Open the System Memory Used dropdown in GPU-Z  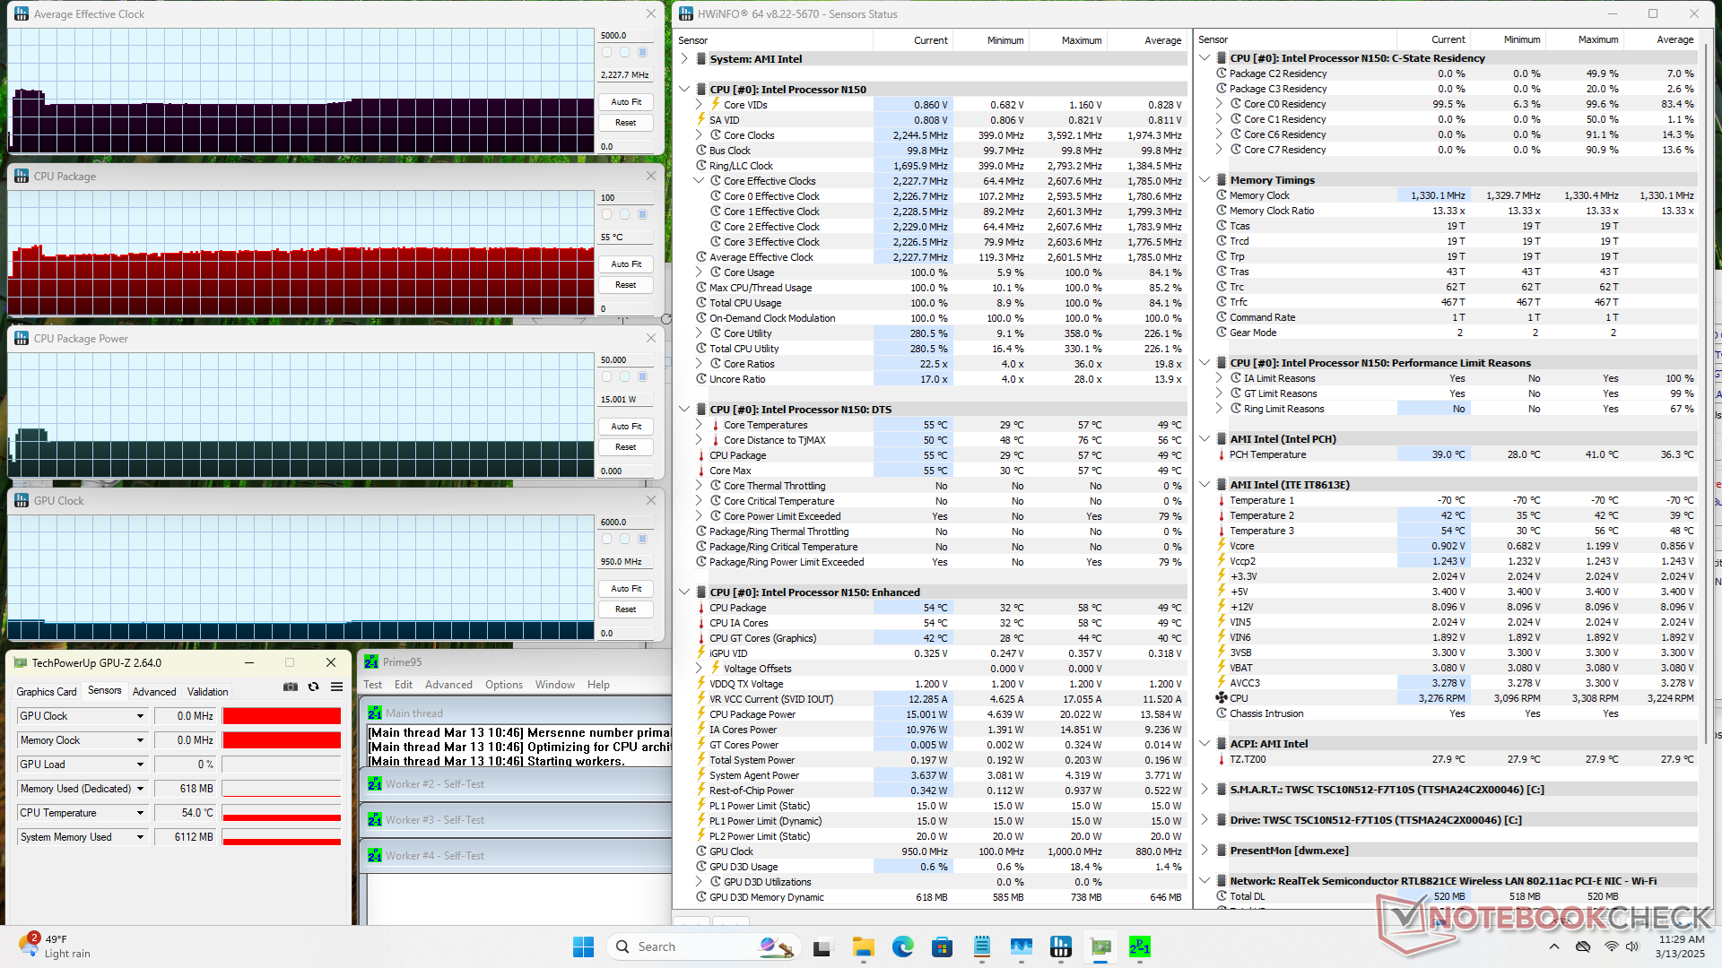point(140,837)
